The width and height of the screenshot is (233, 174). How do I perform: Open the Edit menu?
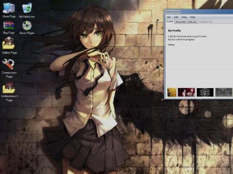tap(176, 17)
